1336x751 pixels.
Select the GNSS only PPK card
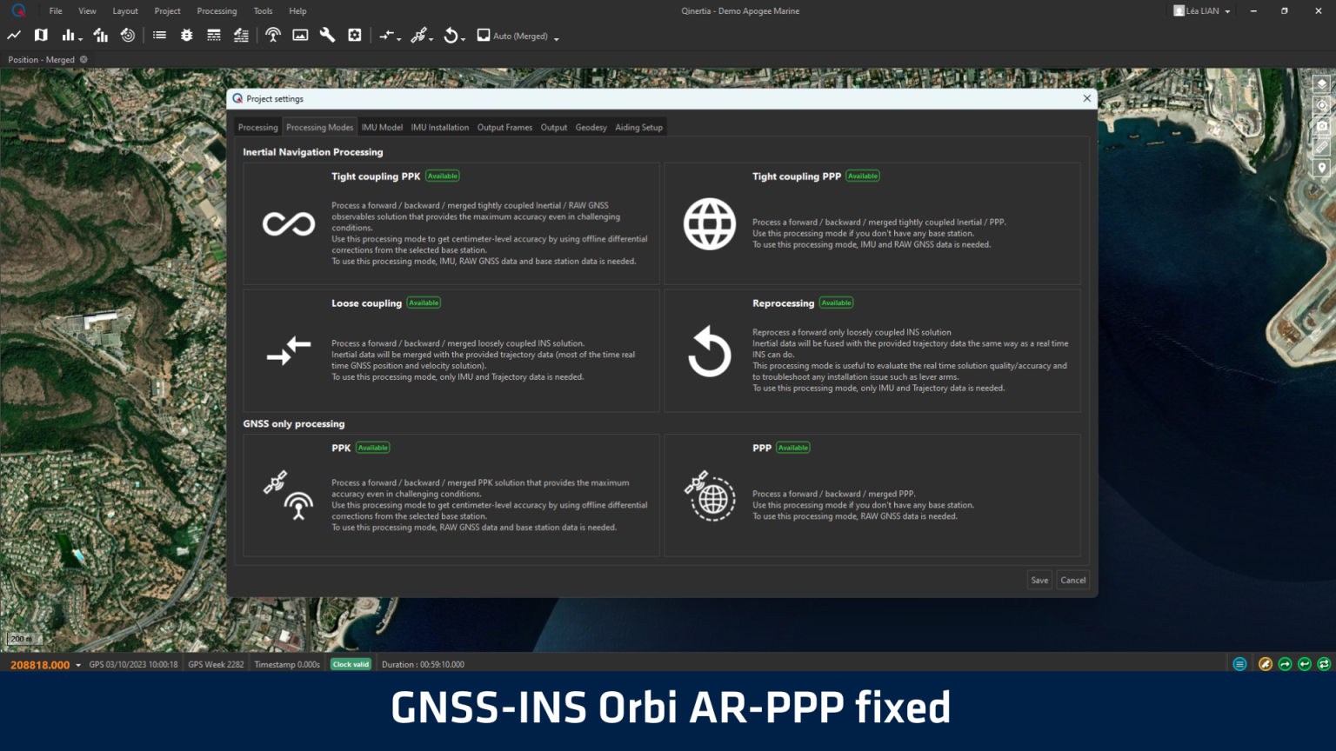pos(451,495)
